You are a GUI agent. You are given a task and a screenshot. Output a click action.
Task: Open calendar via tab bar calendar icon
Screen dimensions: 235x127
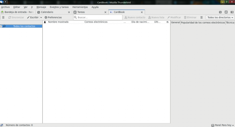point(220,12)
